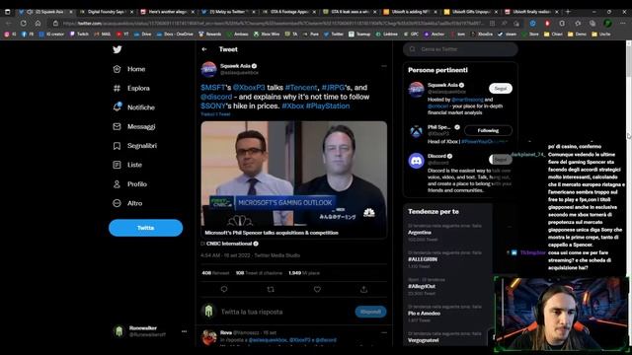632x355 pixels.
Task: Open the retweets count link
Action: [x=215, y=273]
